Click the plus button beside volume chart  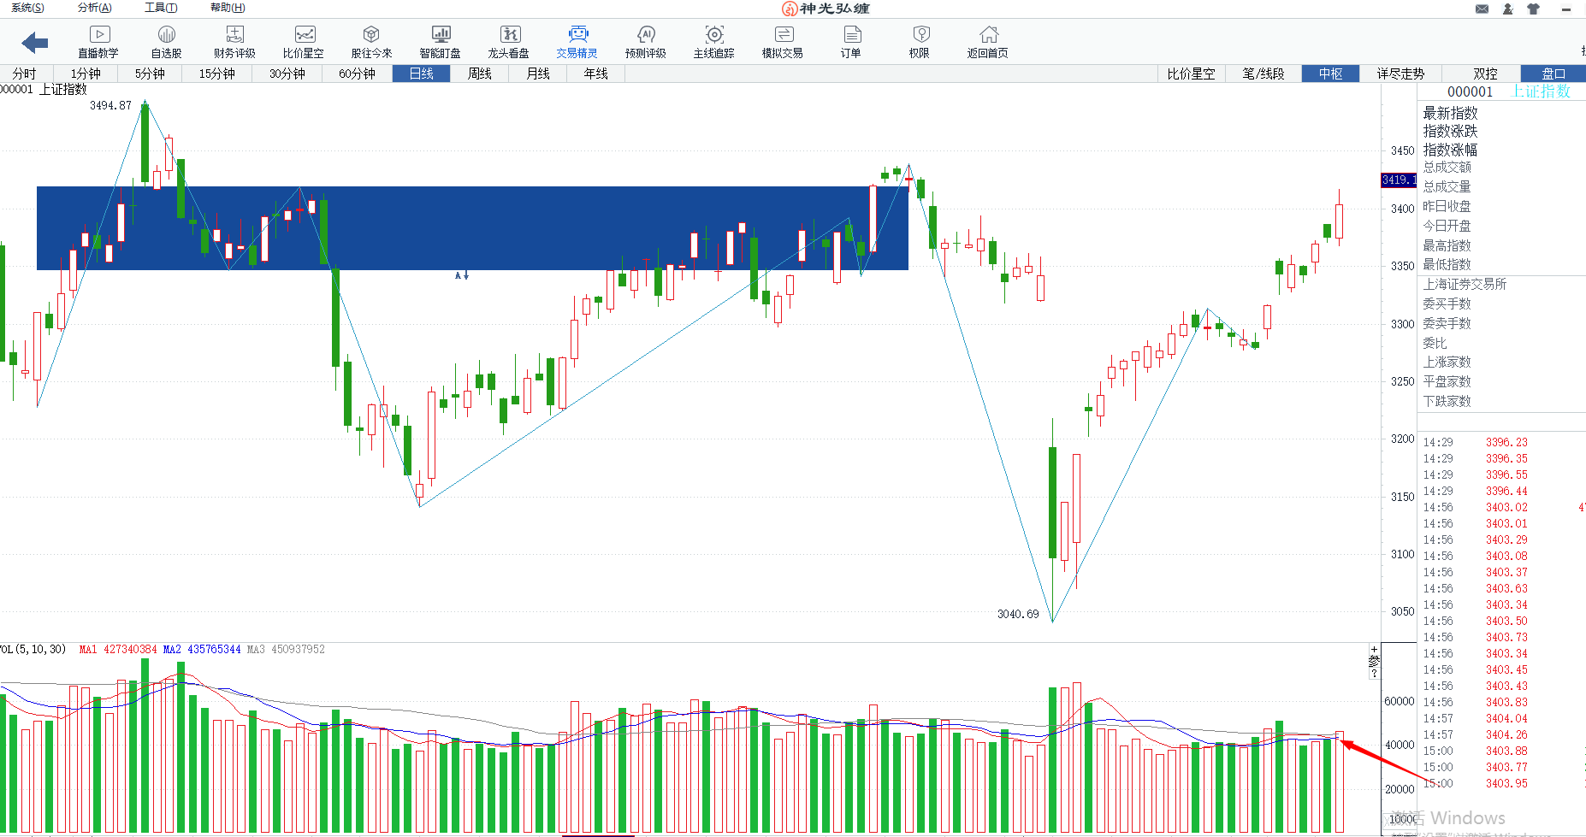(x=1374, y=650)
